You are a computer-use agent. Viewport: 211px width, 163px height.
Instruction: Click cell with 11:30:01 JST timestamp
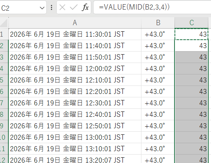[75, 34]
